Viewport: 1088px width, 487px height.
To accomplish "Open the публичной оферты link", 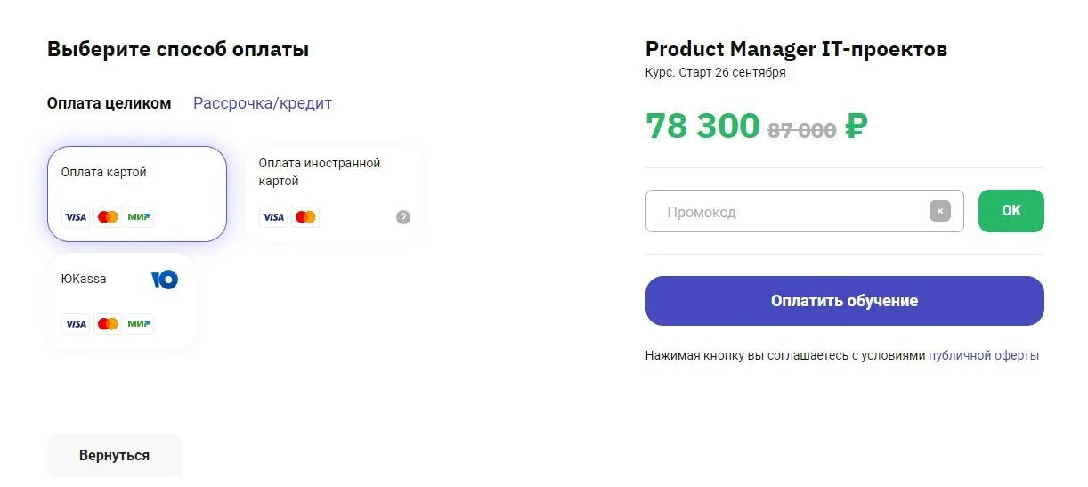I will coord(984,355).
